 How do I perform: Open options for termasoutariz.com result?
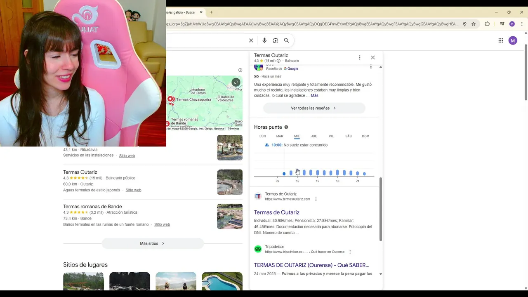(316, 199)
